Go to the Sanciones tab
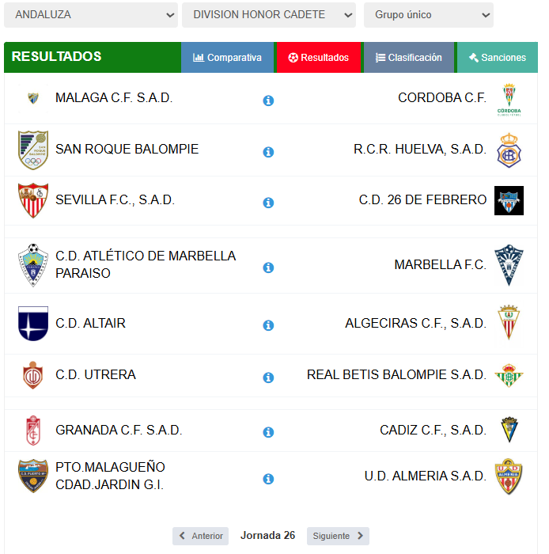This screenshot has height=554, width=549. pyautogui.click(x=498, y=57)
